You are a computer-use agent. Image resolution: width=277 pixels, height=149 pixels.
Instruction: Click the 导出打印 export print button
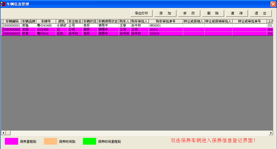(x=141, y=13)
